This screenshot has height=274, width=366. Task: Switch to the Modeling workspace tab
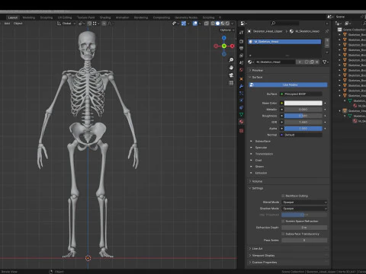click(29, 18)
